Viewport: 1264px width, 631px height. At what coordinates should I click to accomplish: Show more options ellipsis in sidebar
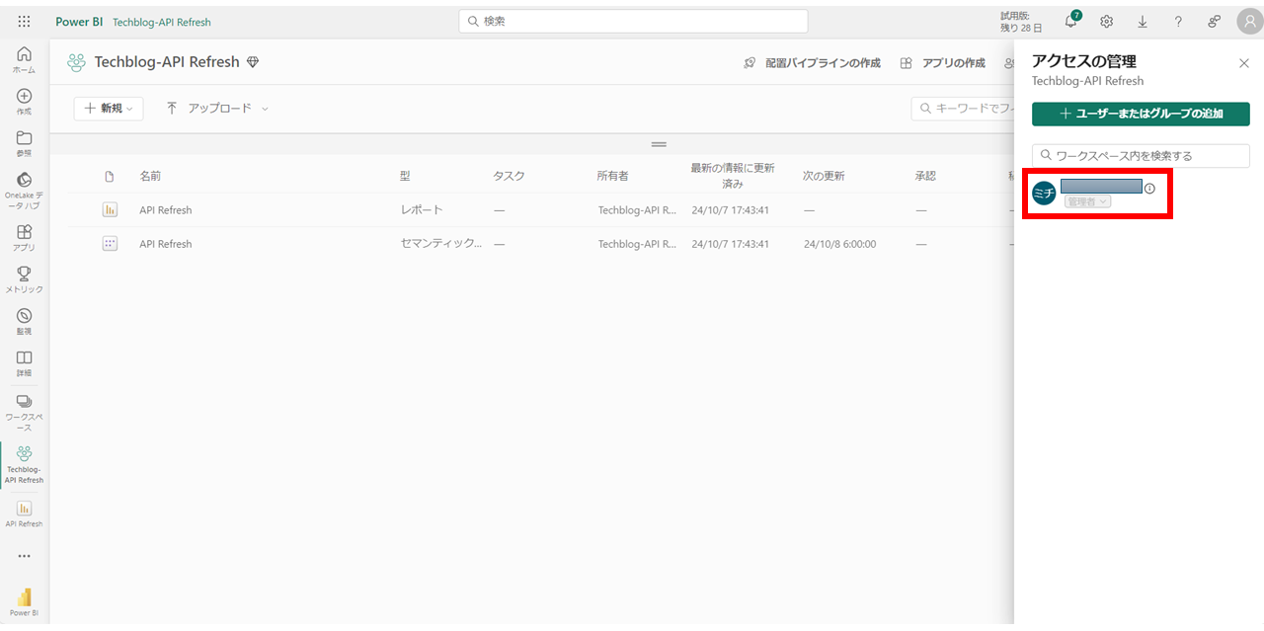click(x=24, y=555)
